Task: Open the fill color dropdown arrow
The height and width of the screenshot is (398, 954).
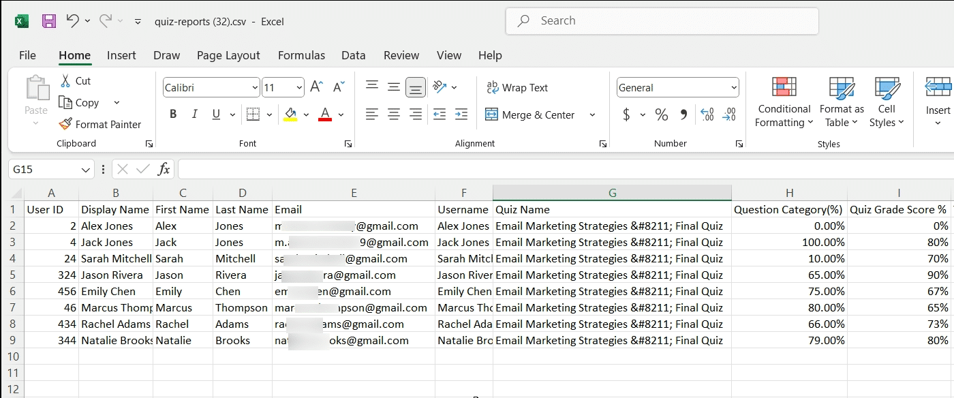Action: [306, 114]
